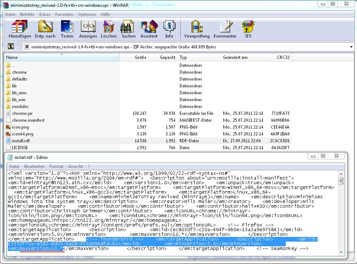Open the Editor Bearbeiten menu

coord(34,166)
